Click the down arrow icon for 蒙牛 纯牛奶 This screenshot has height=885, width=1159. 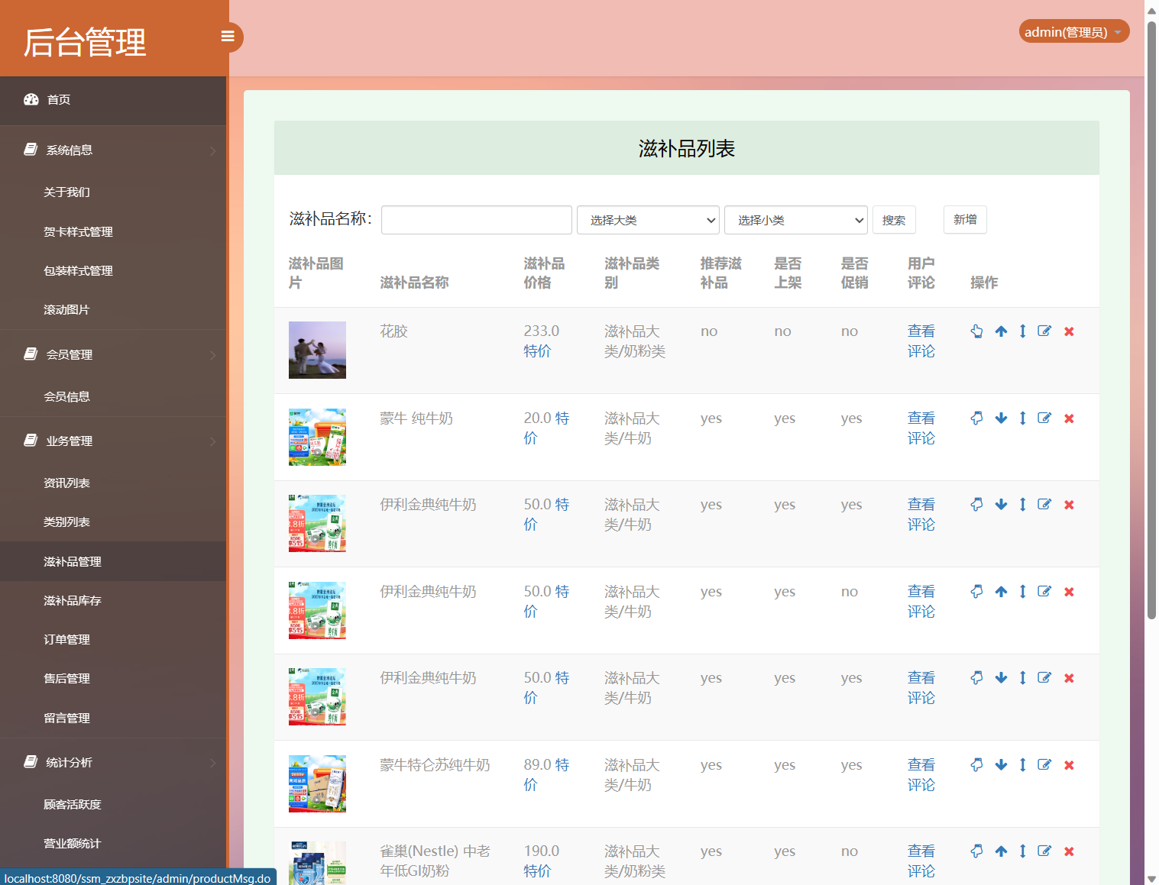tap(1001, 418)
